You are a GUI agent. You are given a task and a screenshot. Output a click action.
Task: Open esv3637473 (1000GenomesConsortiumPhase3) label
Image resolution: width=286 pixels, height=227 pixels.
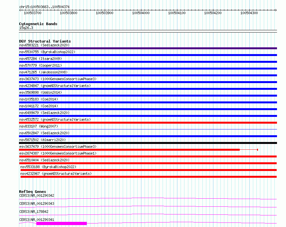58,79
